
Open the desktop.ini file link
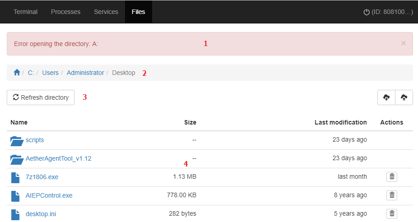41,214
